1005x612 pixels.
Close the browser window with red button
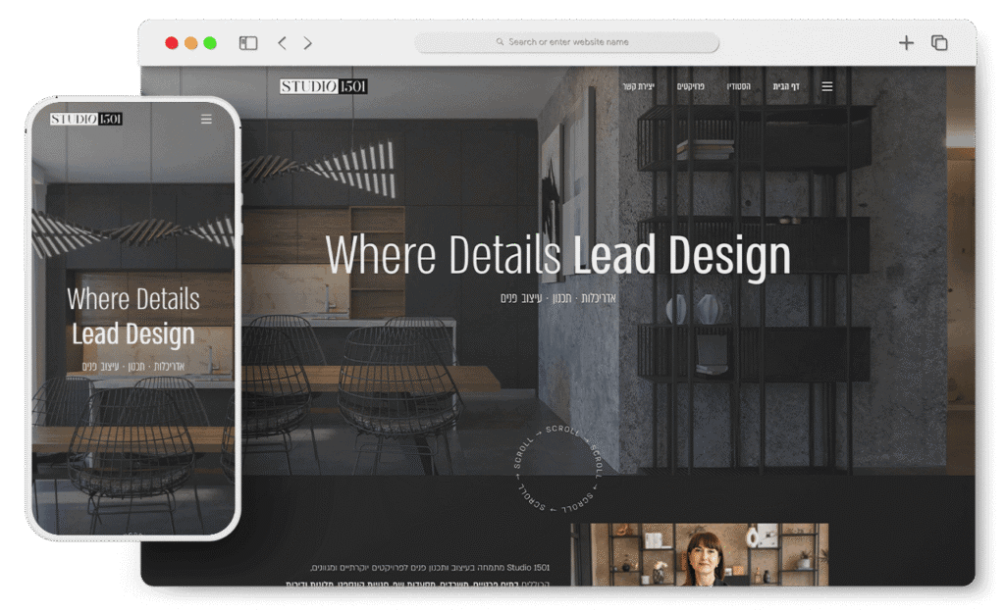(172, 43)
